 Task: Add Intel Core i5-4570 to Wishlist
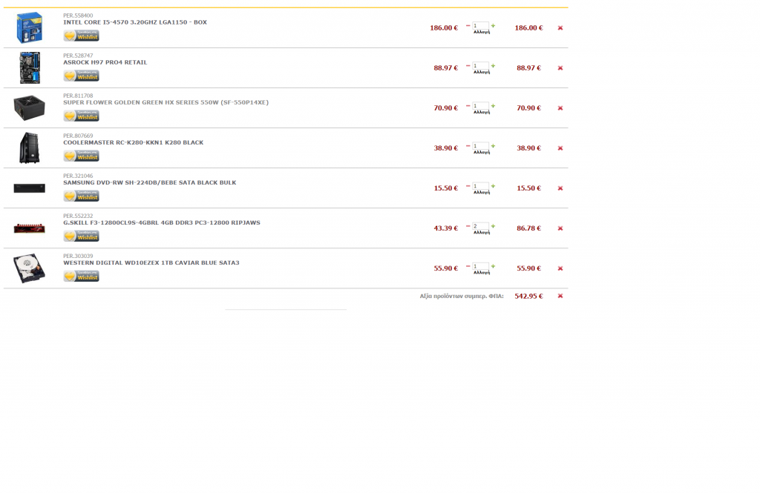[x=81, y=36]
